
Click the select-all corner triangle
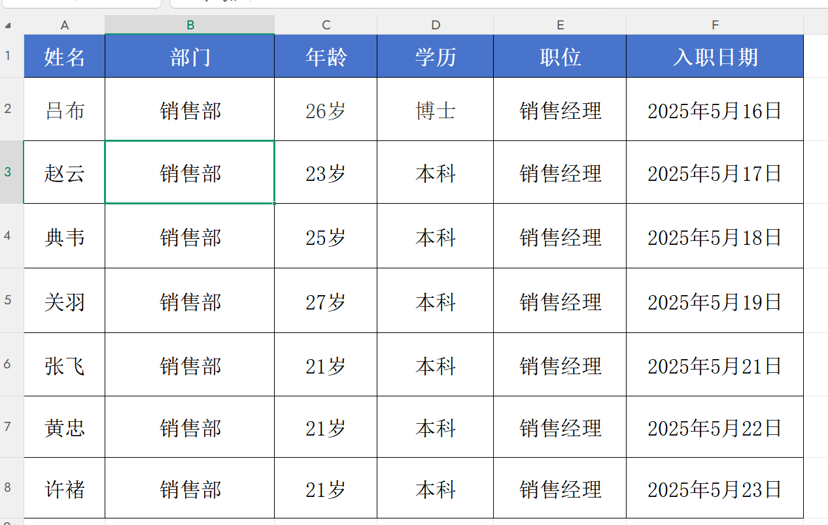8,25
